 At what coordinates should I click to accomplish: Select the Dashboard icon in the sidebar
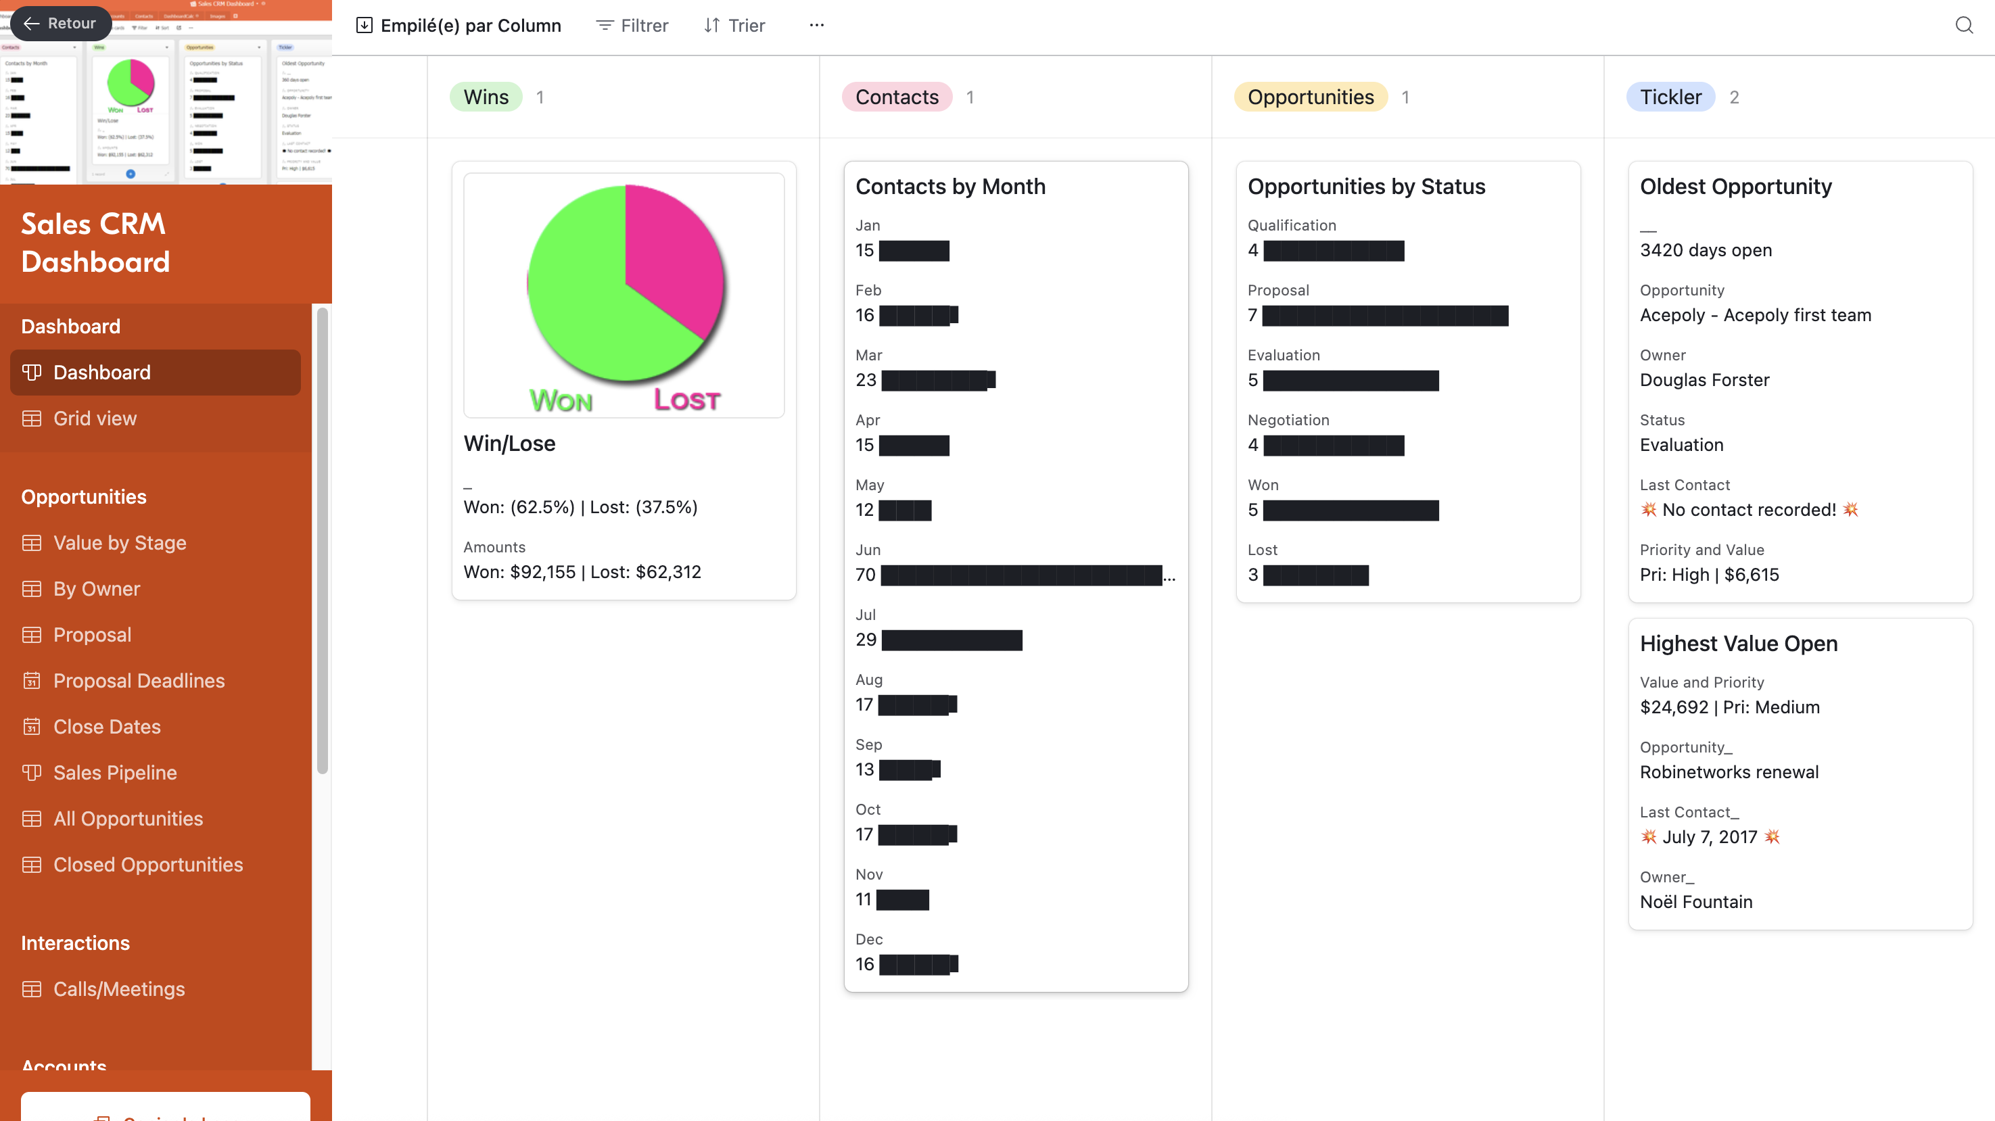tap(32, 373)
